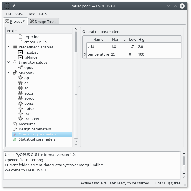This screenshot has width=191, height=191.
Task: Click the Design parameters wrench icon
Action: pos(15,129)
